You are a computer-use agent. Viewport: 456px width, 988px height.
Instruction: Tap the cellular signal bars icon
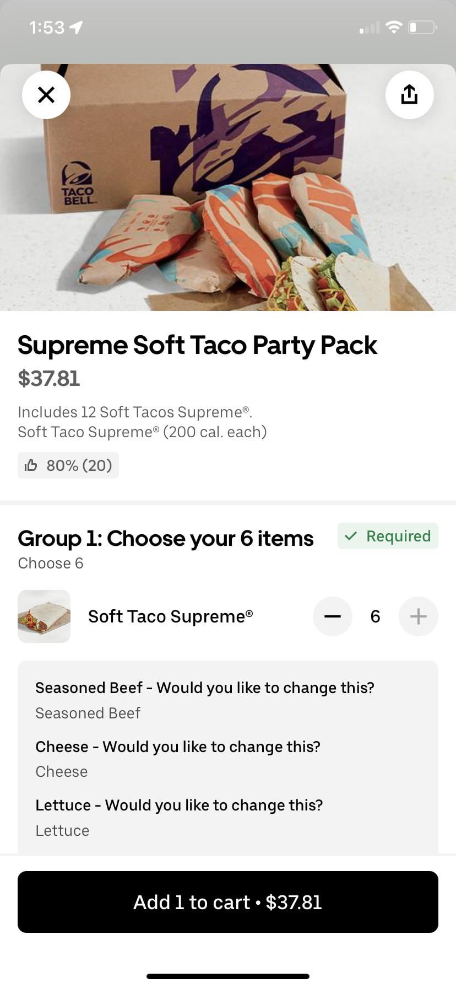[x=370, y=28]
